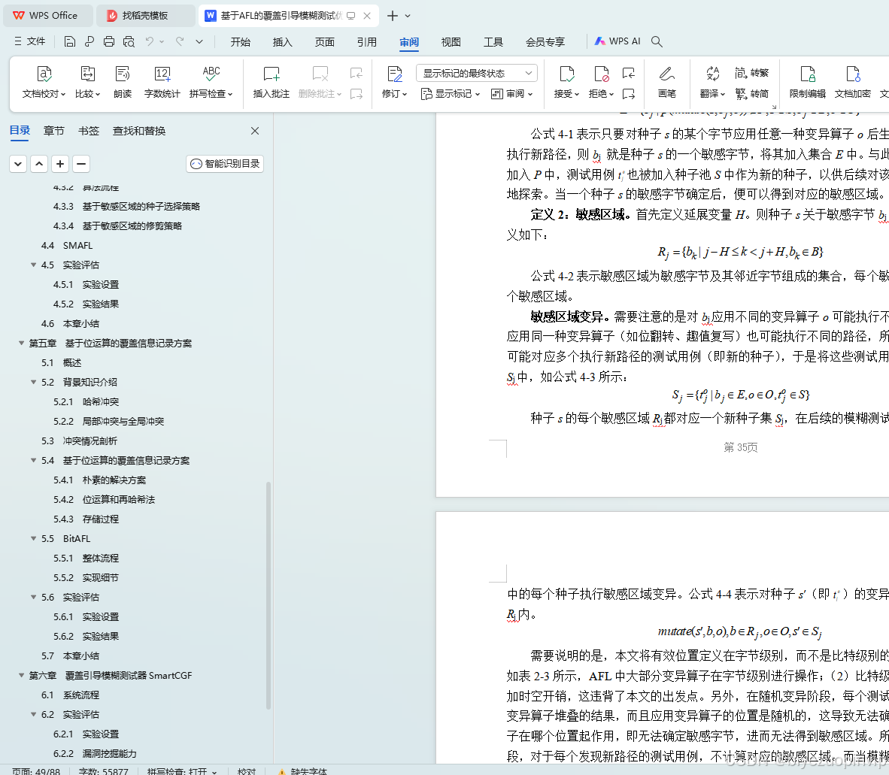Switch to the 章节 panel tab
The height and width of the screenshot is (775, 889).
pos(53,130)
